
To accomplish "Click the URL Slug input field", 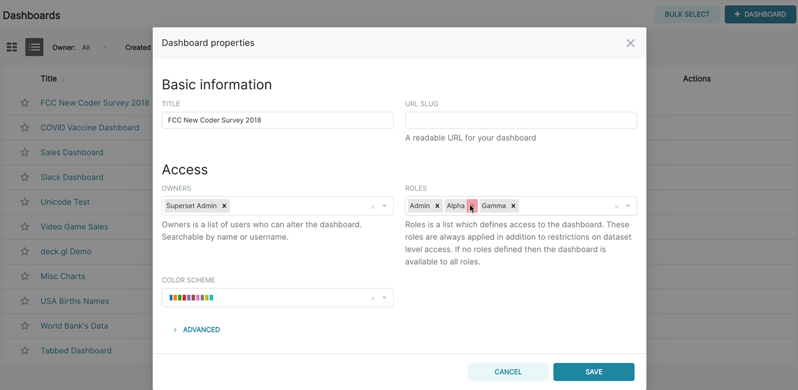I will [x=521, y=120].
